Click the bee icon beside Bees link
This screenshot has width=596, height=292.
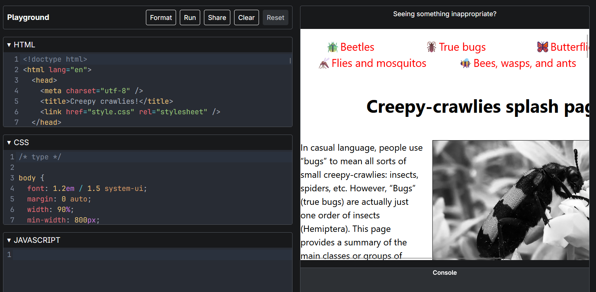pos(466,63)
